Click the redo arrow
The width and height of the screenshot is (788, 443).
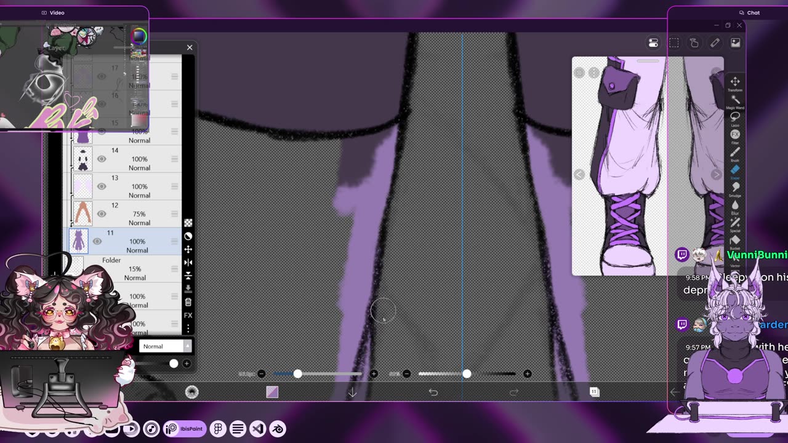click(x=514, y=392)
